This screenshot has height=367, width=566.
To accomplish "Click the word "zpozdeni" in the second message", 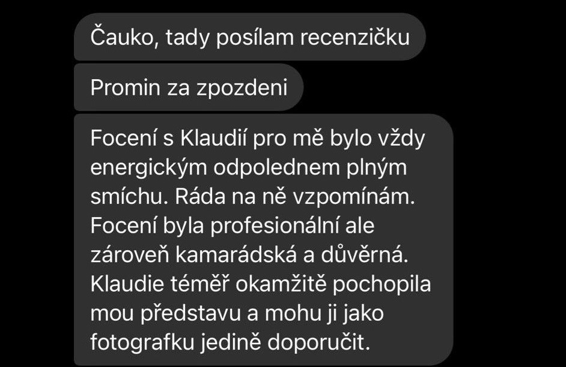I will click(x=242, y=88).
